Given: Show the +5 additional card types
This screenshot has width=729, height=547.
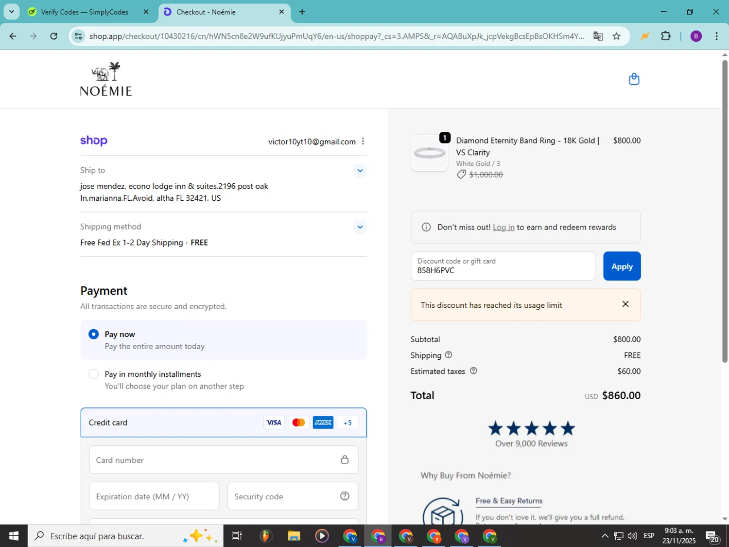Looking at the screenshot, I should [x=347, y=423].
